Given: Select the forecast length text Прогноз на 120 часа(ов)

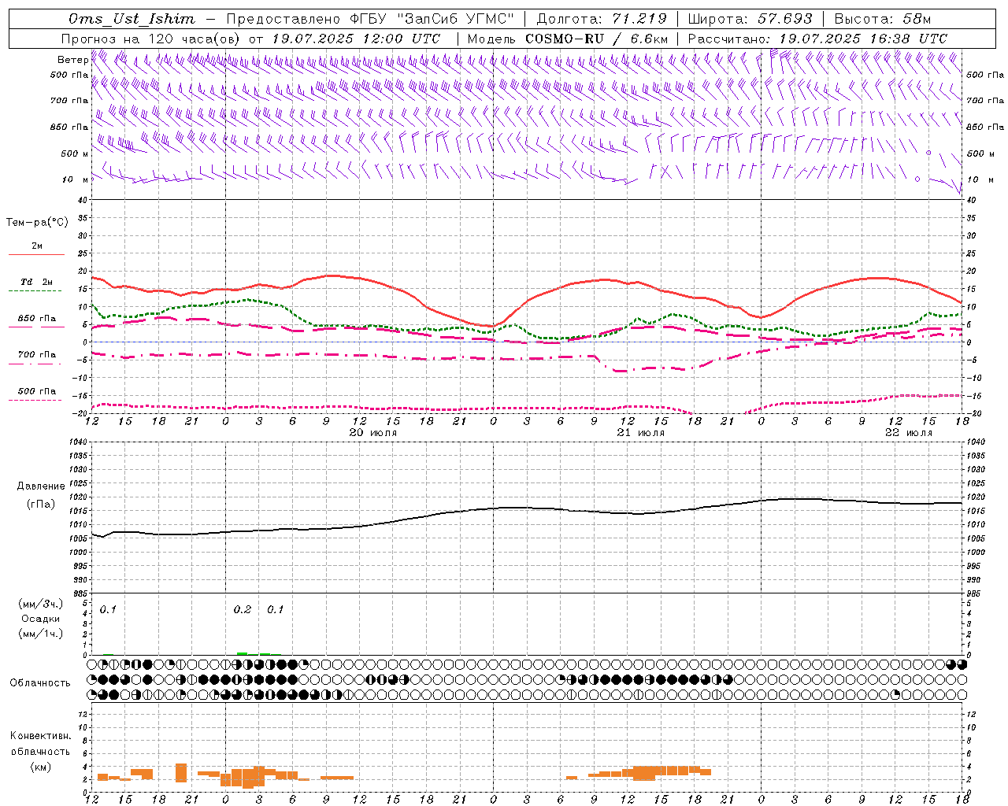Looking at the screenshot, I should (151, 39).
